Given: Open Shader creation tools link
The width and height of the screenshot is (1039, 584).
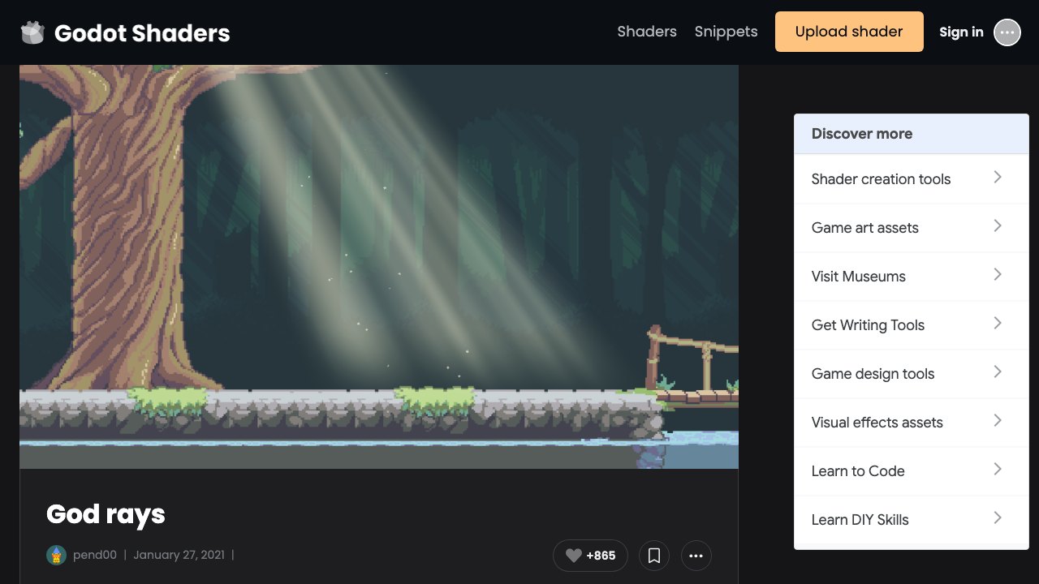Looking at the screenshot, I should click(x=881, y=179).
